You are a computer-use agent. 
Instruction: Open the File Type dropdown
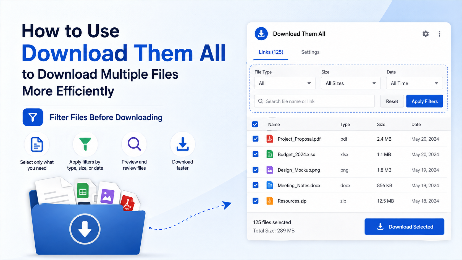tap(285, 83)
